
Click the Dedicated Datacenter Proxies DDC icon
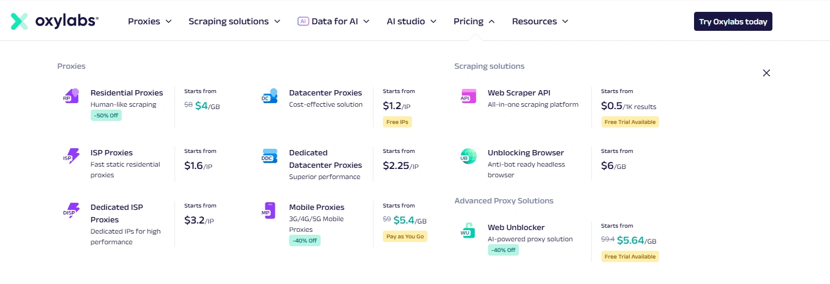(x=270, y=156)
